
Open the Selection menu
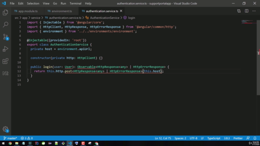point(33,3)
